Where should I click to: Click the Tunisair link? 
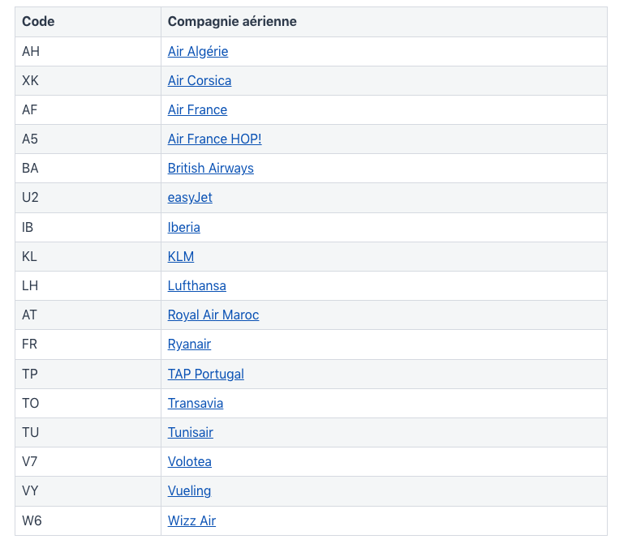coord(190,432)
